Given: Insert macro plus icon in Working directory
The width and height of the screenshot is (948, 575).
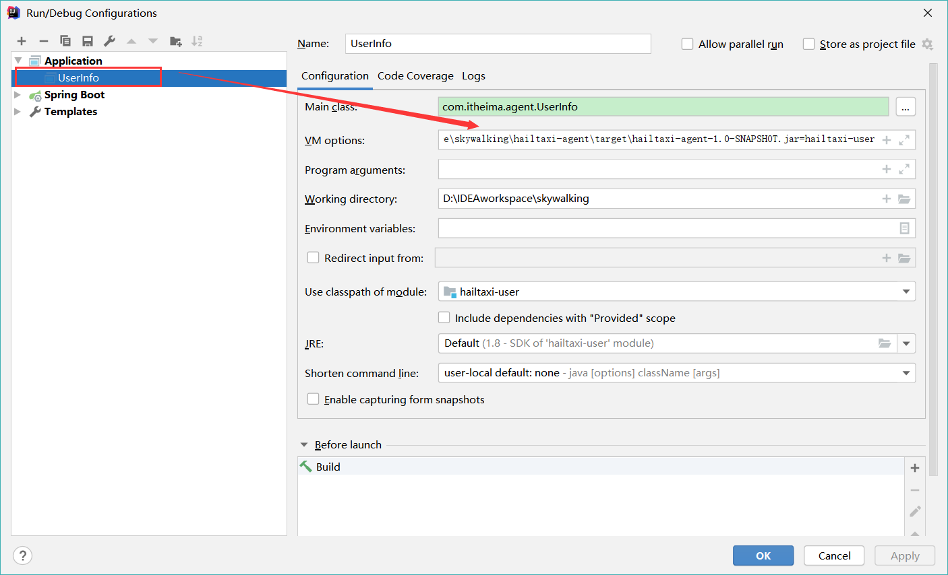Looking at the screenshot, I should pyautogui.click(x=887, y=199).
